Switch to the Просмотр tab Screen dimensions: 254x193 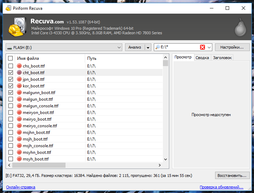pyautogui.click(x=183, y=57)
